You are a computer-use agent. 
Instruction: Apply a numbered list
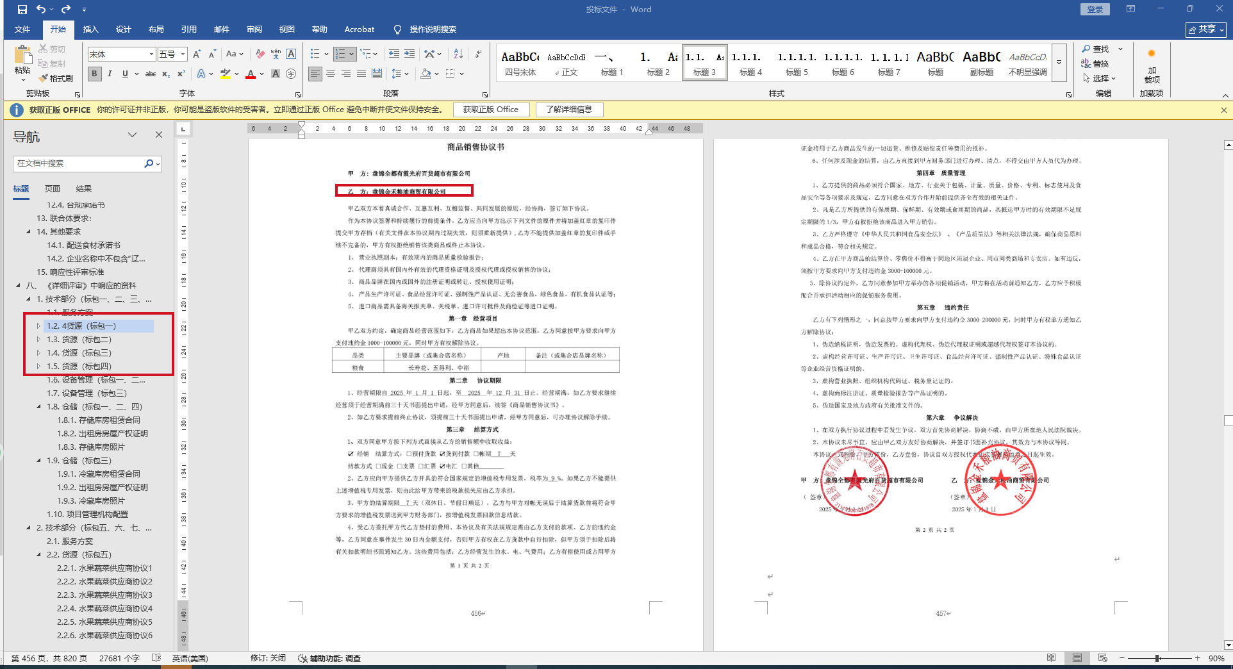(340, 54)
